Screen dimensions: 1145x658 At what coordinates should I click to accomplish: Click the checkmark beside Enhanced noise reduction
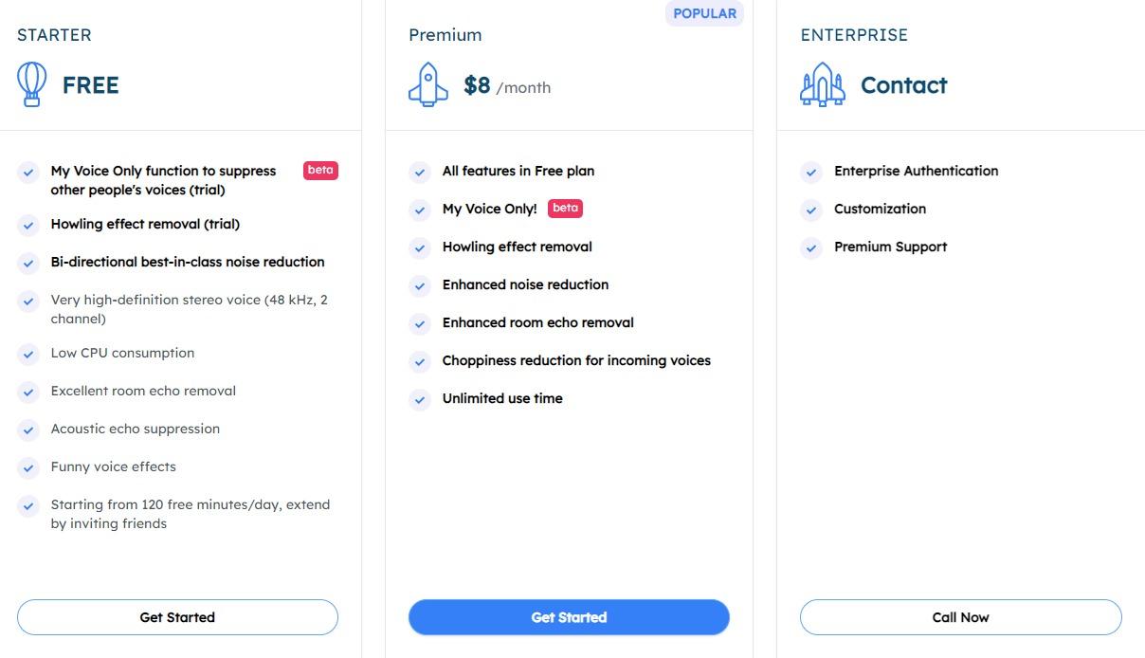(x=420, y=285)
